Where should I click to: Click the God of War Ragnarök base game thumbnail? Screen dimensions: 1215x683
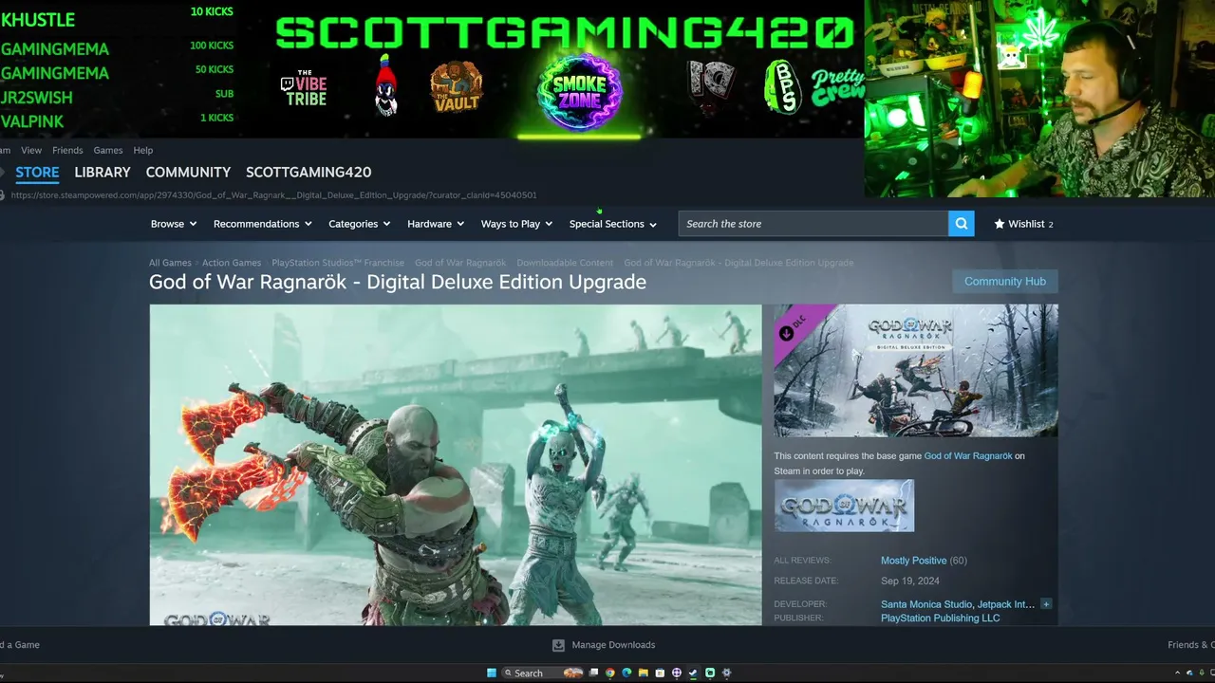coord(844,506)
